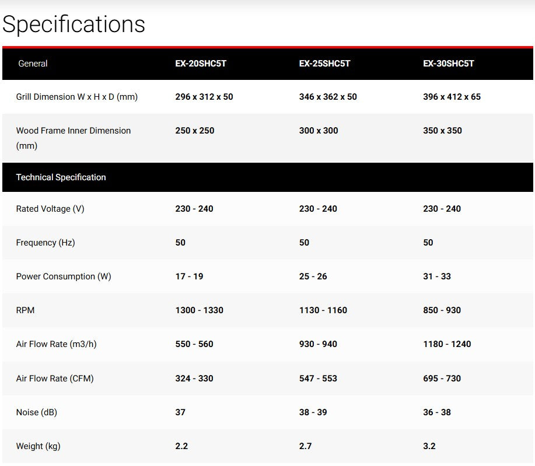Select the EX-30SHC5T column header
The height and width of the screenshot is (466, 535).
[448, 64]
